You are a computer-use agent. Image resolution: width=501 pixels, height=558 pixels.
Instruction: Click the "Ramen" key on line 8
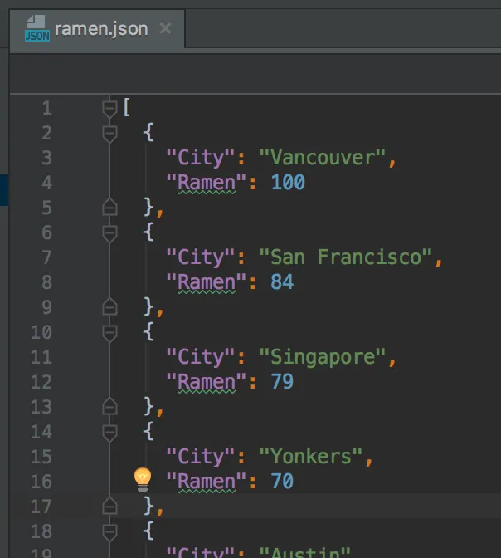[x=207, y=281]
